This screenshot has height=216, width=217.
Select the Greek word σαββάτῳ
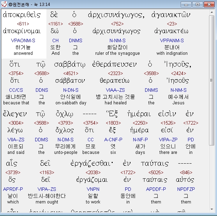coord(70,65)
